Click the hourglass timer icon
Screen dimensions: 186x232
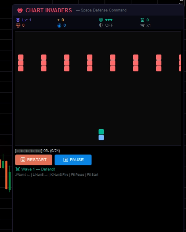[142, 20]
